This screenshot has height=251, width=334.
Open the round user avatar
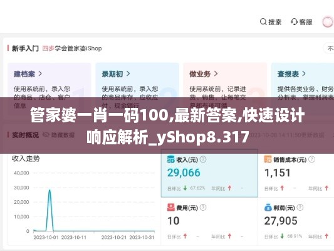click(328, 22)
